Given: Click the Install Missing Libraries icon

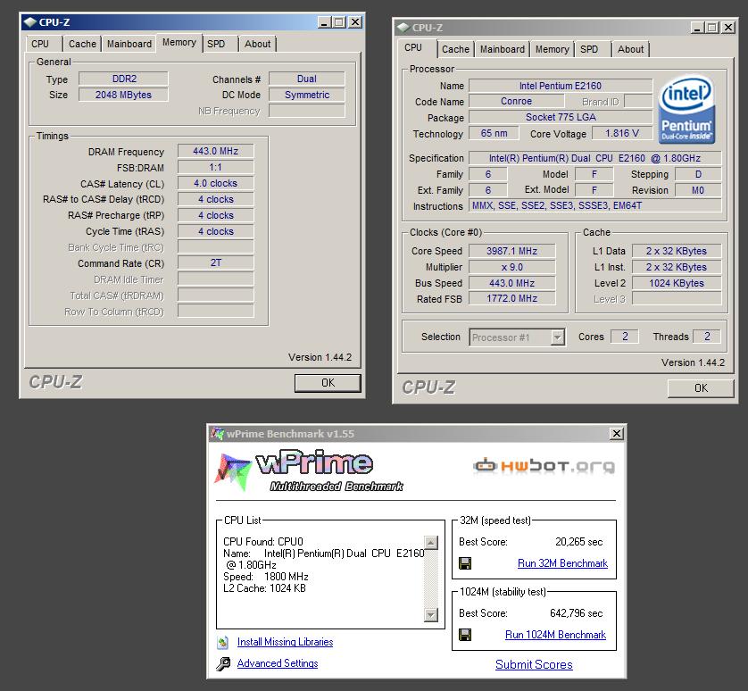Looking at the screenshot, I should click(223, 642).
